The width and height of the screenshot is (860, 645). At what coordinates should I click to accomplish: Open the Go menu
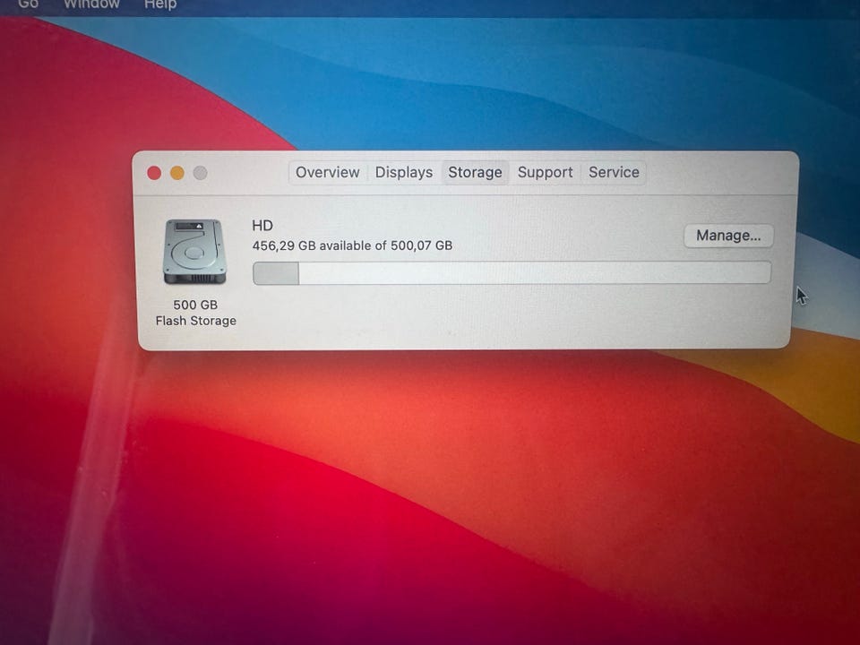point(28,4)
